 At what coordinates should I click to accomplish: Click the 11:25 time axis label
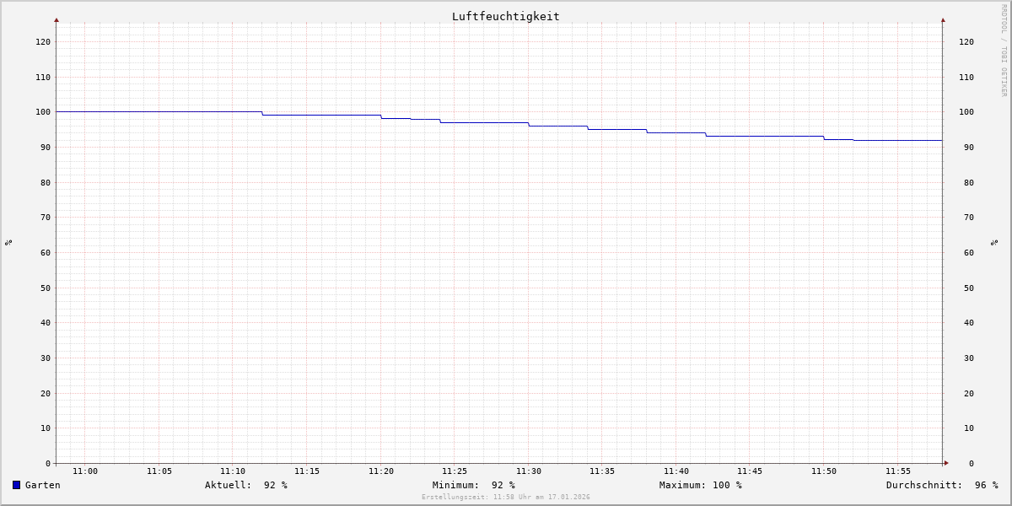(x=455, y=471)
